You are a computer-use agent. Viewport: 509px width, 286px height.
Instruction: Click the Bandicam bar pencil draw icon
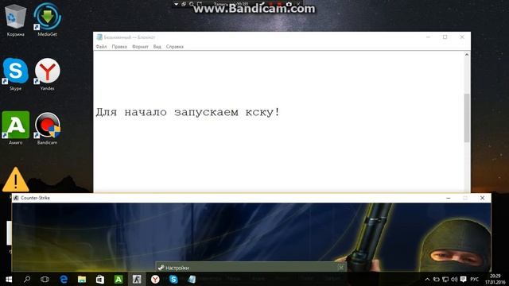pyautogui.click(x=262, y=4)
